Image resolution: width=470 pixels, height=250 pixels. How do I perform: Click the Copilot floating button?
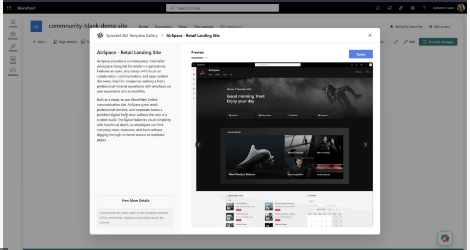(445, 239)
